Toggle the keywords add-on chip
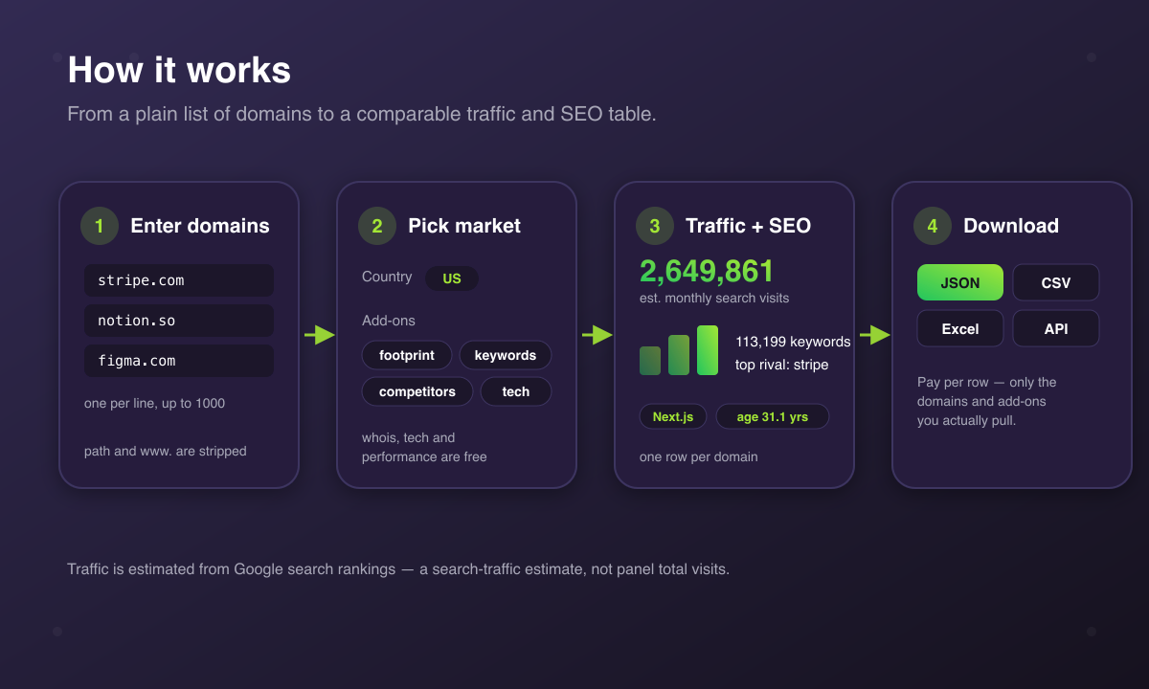This screenshot has width=1149, height=689. pos(506,355)
